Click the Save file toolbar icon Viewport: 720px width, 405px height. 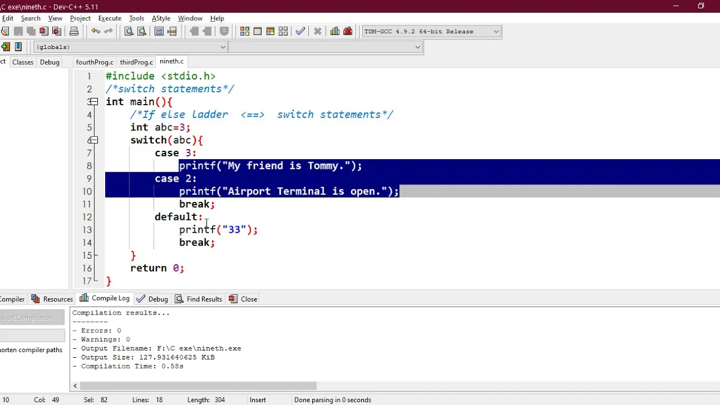point(18,31)
